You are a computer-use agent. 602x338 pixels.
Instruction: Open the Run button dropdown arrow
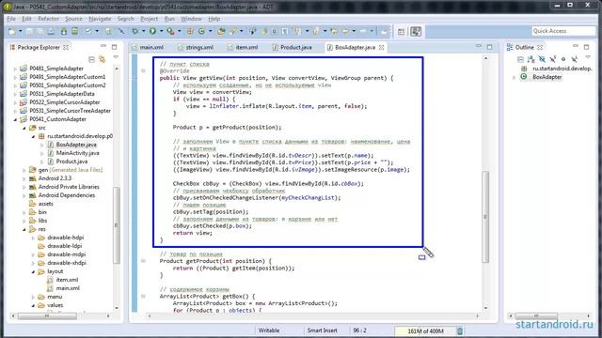161,31
